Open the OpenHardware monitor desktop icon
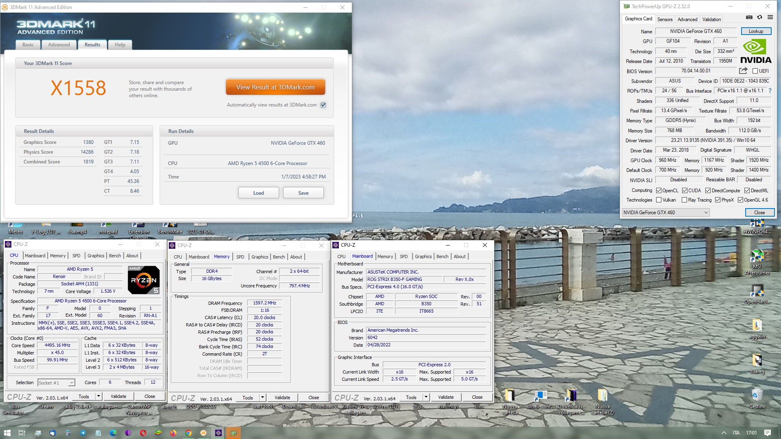781x439 pixels. (x=757, y=294)
